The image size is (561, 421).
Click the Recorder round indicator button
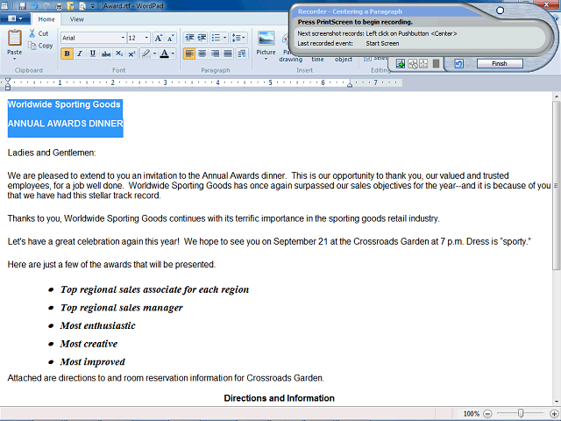(501, 11)
